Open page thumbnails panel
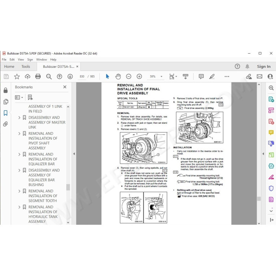Screen dimensions: 276x276 click(x=6, y=102)
